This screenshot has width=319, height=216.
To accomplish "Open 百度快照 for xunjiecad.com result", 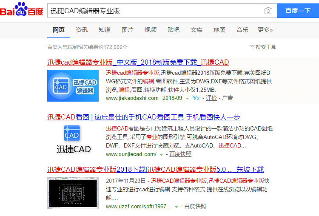I will pyautogui.click(x=180, y=154).
